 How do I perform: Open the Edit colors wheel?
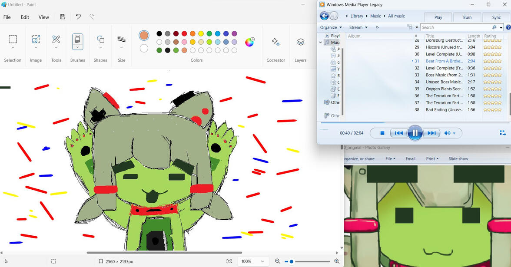coord(249,42)
